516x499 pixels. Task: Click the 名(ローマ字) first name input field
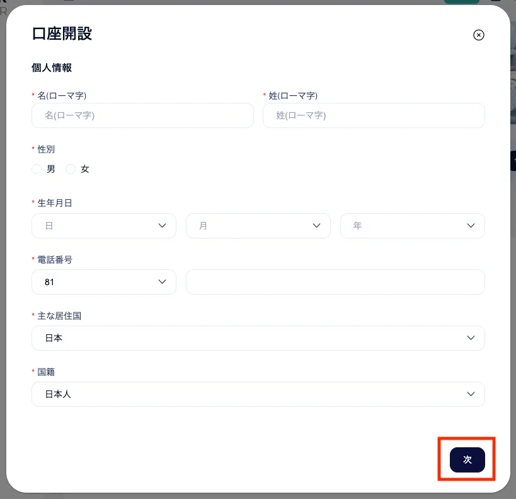(x=142, y=115)
